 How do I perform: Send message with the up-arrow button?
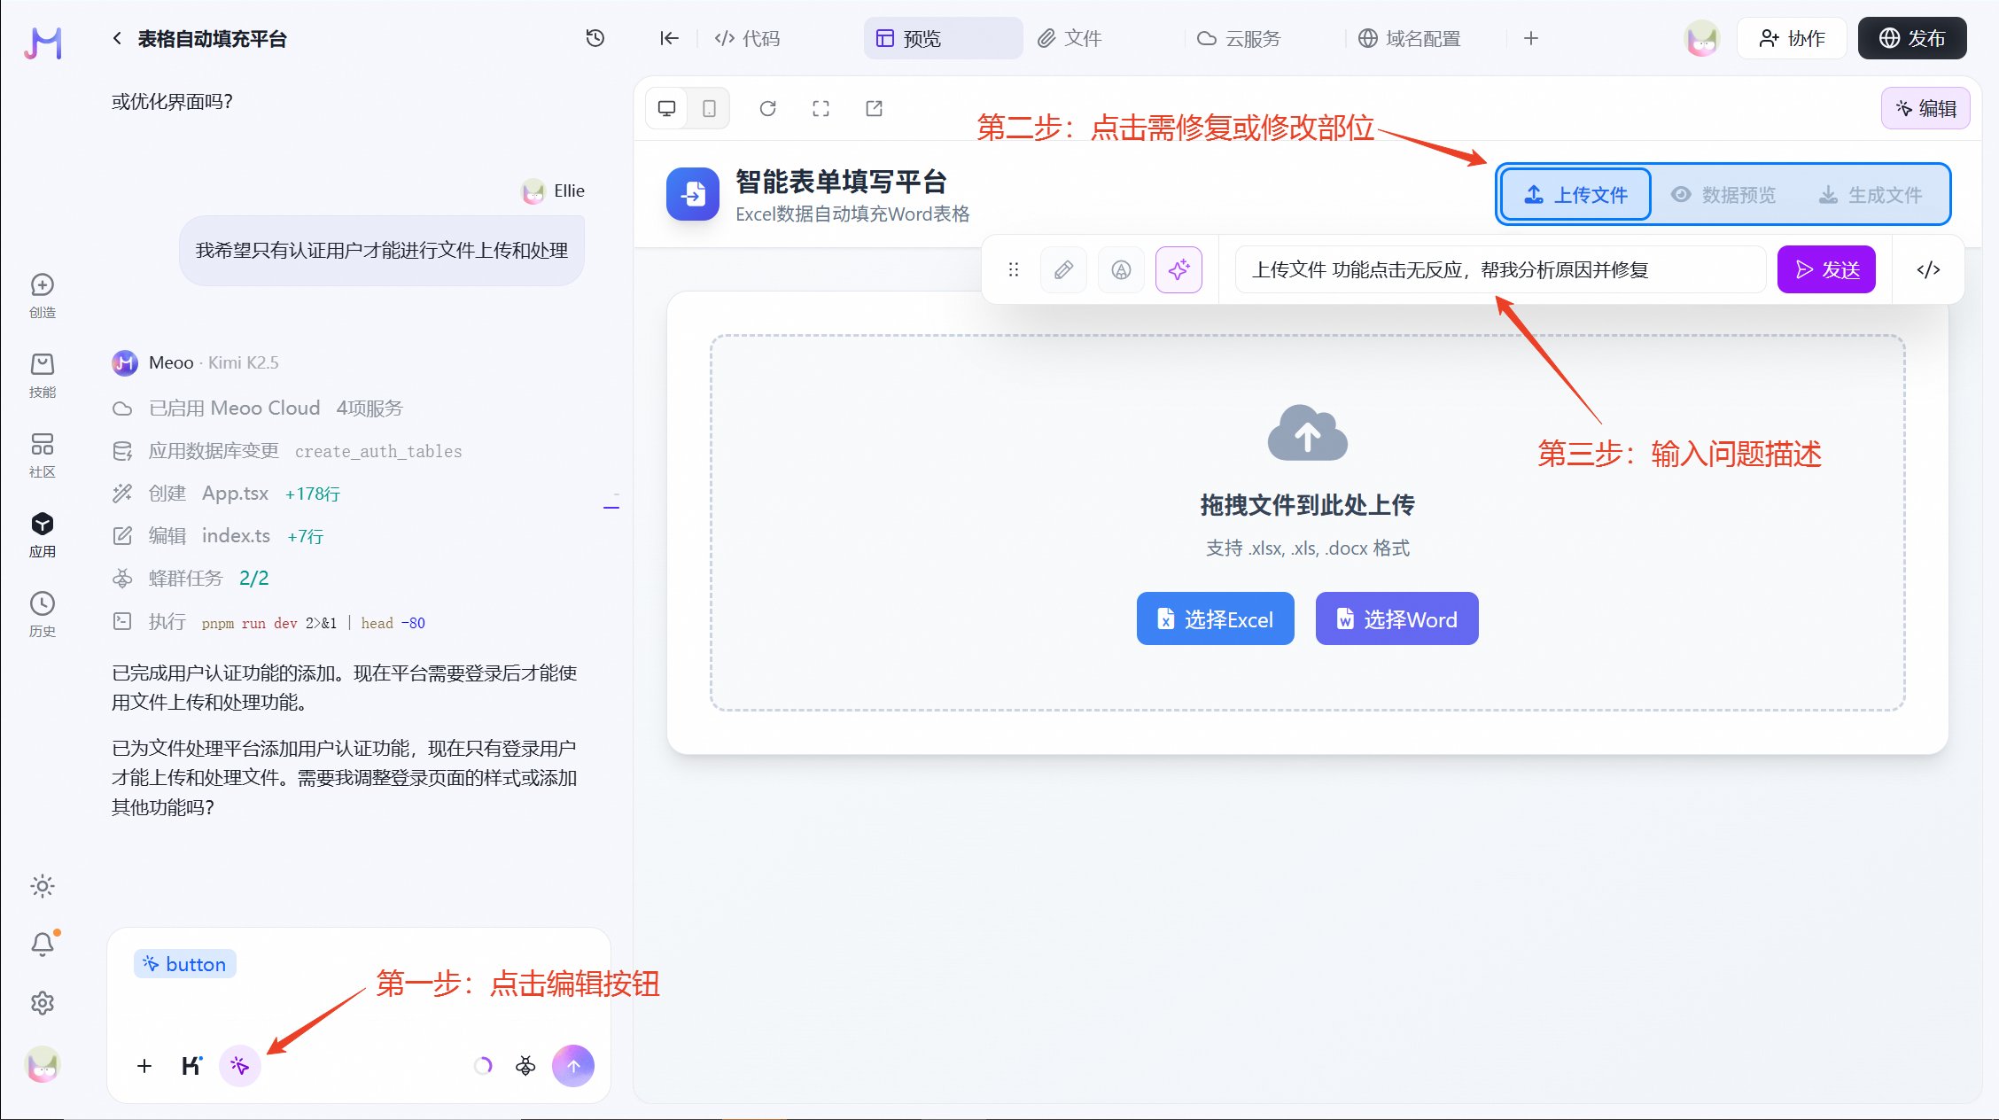point(573,1066)
